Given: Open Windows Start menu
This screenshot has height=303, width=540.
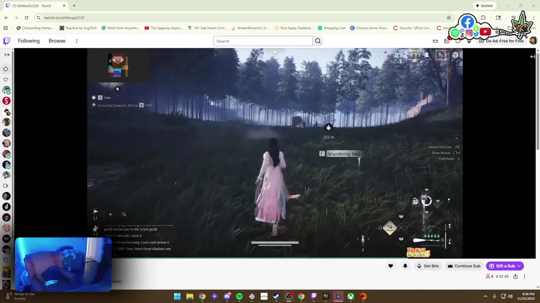Looking at the screenshot, I should (x=177, y=296).
